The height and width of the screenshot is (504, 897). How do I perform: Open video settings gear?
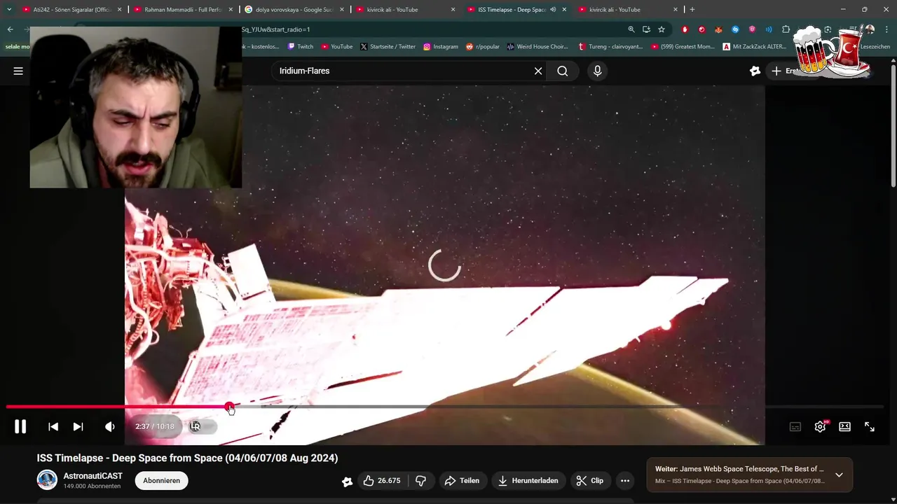[820, 426]
